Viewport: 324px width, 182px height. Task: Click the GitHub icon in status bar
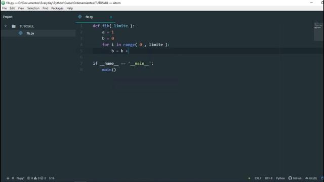(x=290, y=178)
